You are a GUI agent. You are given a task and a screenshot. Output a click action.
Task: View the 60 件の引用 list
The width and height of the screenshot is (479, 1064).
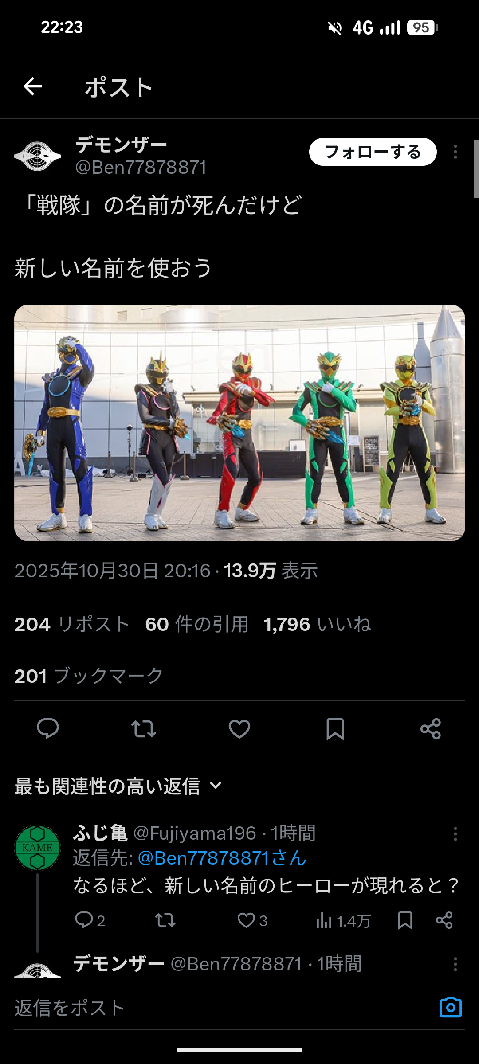(x=196, y=624)
